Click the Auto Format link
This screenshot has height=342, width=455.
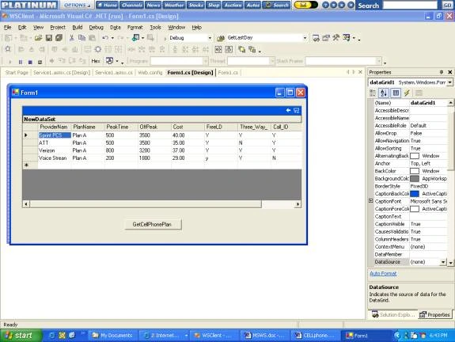(383, 273)
